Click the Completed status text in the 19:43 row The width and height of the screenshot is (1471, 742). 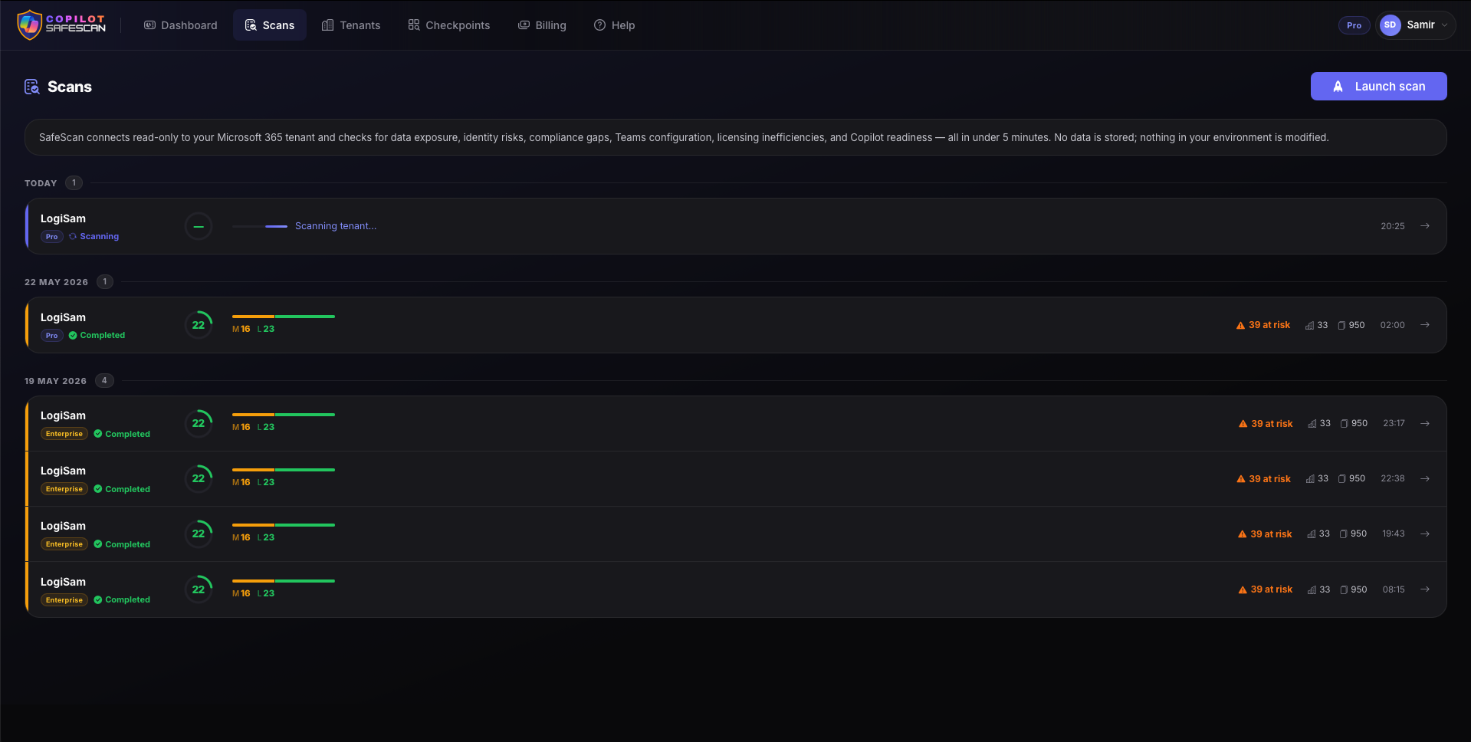coord(128,544)
